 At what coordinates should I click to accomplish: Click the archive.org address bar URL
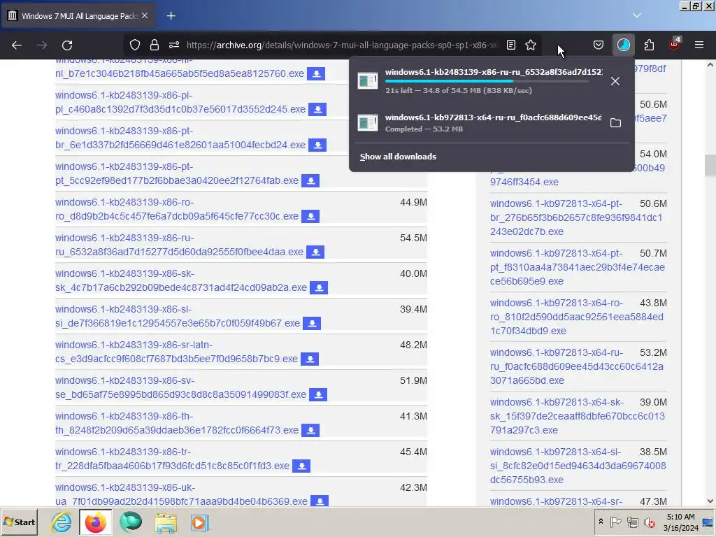[x=343, y=45]
